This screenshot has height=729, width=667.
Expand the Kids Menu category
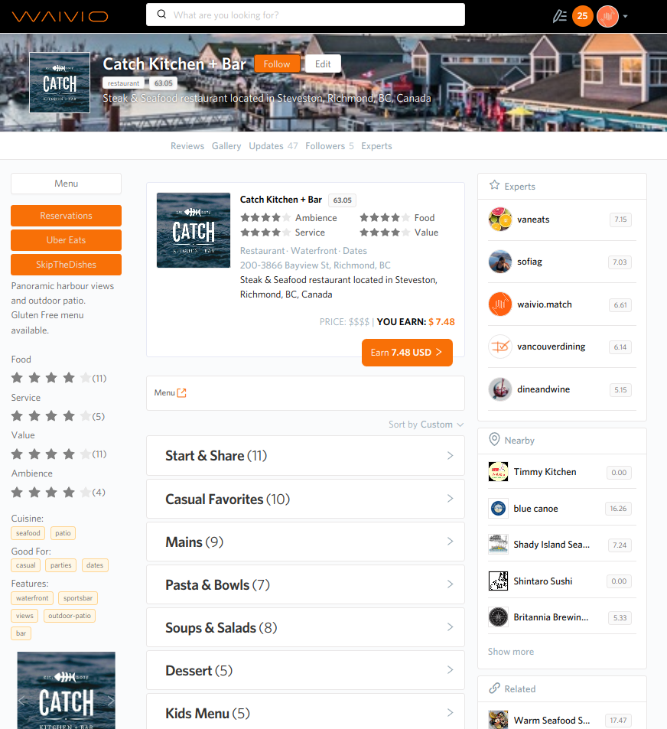point(305,713)
